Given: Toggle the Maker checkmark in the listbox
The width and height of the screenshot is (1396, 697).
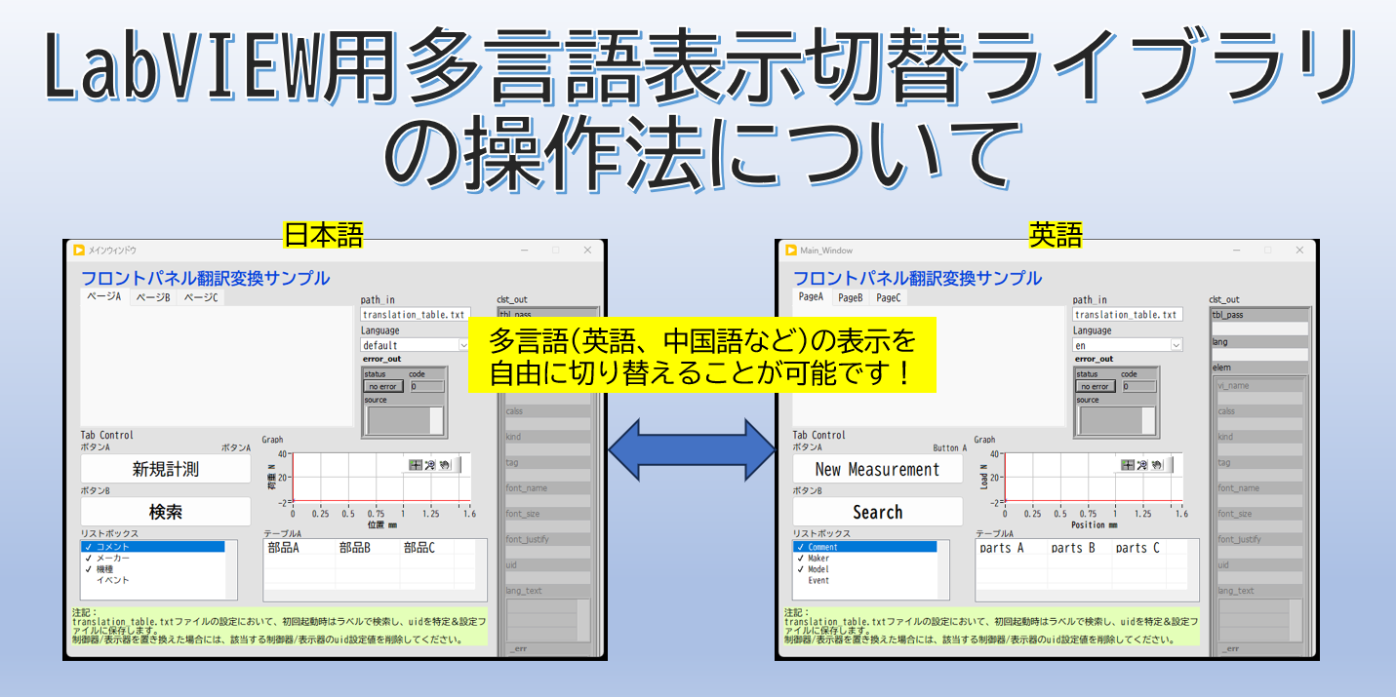Looking at the screenshot, I should tap(818, 559).
